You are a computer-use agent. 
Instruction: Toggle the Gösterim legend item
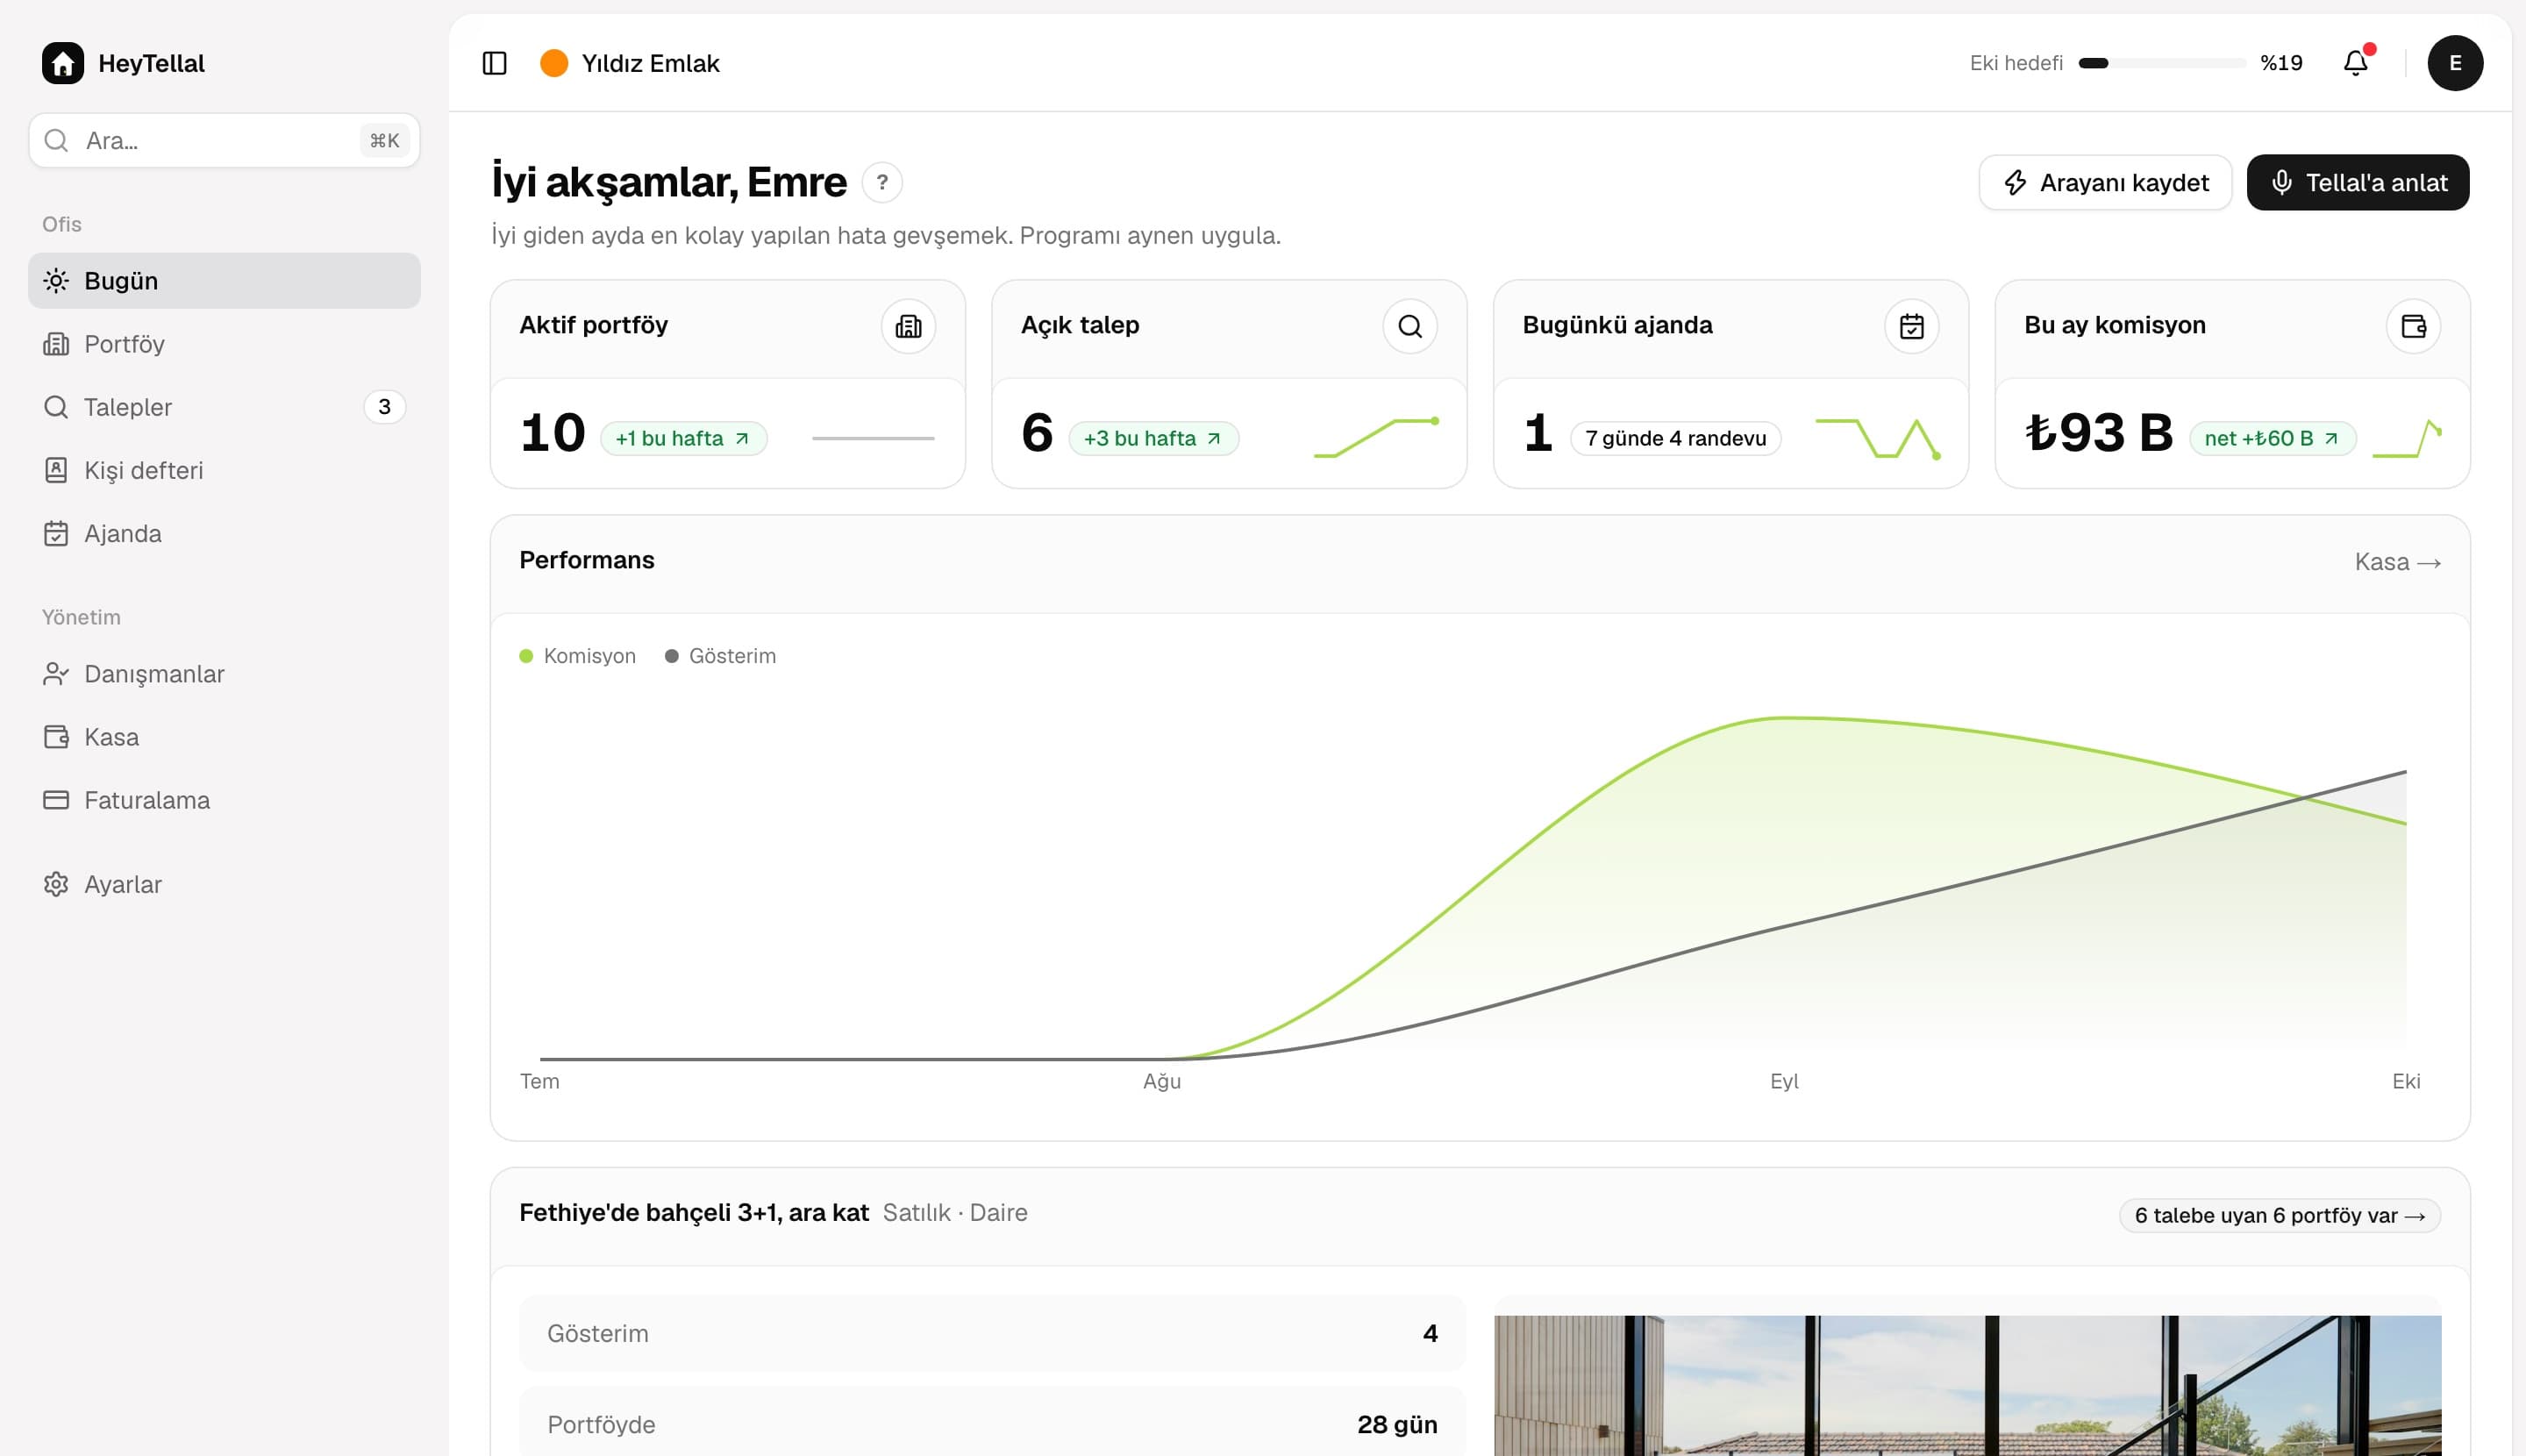click(x=721, y=656)
